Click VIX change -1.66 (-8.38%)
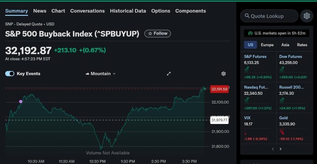 click(255, 139)
